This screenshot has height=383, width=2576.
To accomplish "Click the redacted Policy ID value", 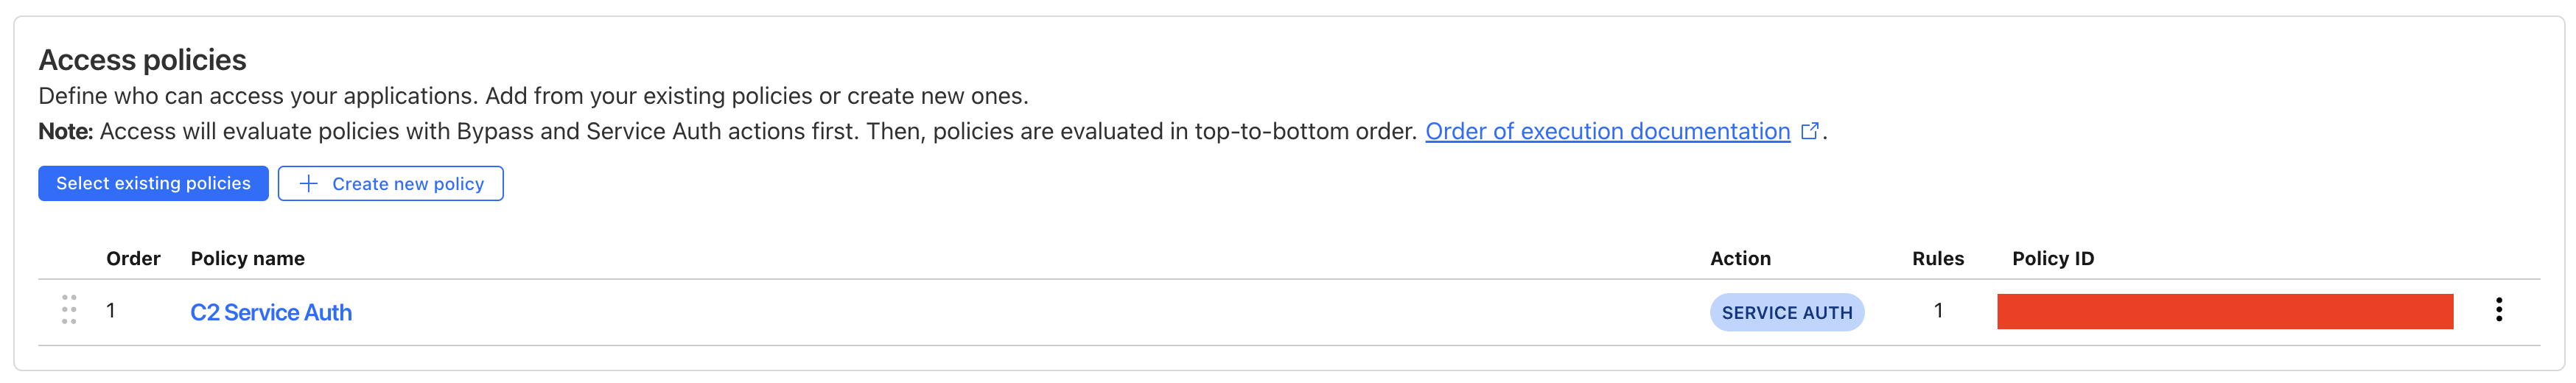I will click(2225, 311).
